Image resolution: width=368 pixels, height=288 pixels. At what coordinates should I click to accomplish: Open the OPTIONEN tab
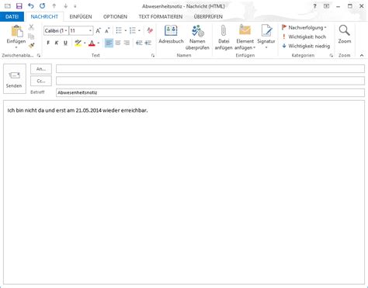pos(115,16)
